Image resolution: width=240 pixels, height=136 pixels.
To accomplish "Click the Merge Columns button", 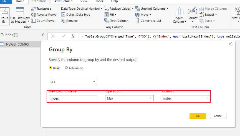I will [213, 9].
